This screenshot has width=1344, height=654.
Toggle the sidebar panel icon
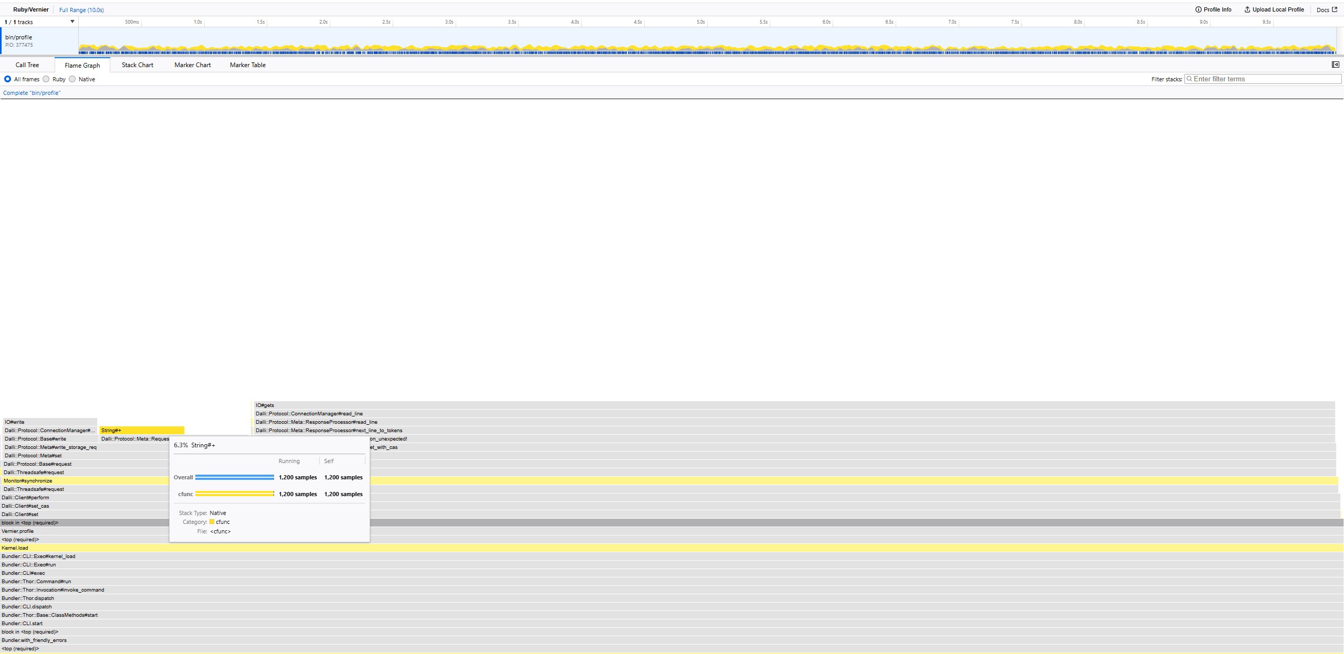tap(1335, 65)
